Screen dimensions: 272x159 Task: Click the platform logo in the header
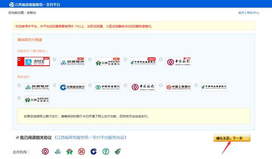(12, 5)
